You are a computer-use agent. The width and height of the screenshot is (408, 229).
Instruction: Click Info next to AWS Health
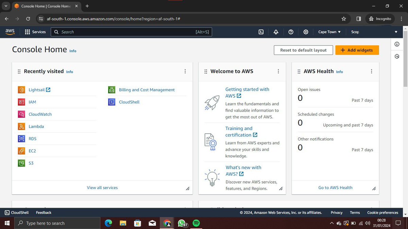coord(339,72)
